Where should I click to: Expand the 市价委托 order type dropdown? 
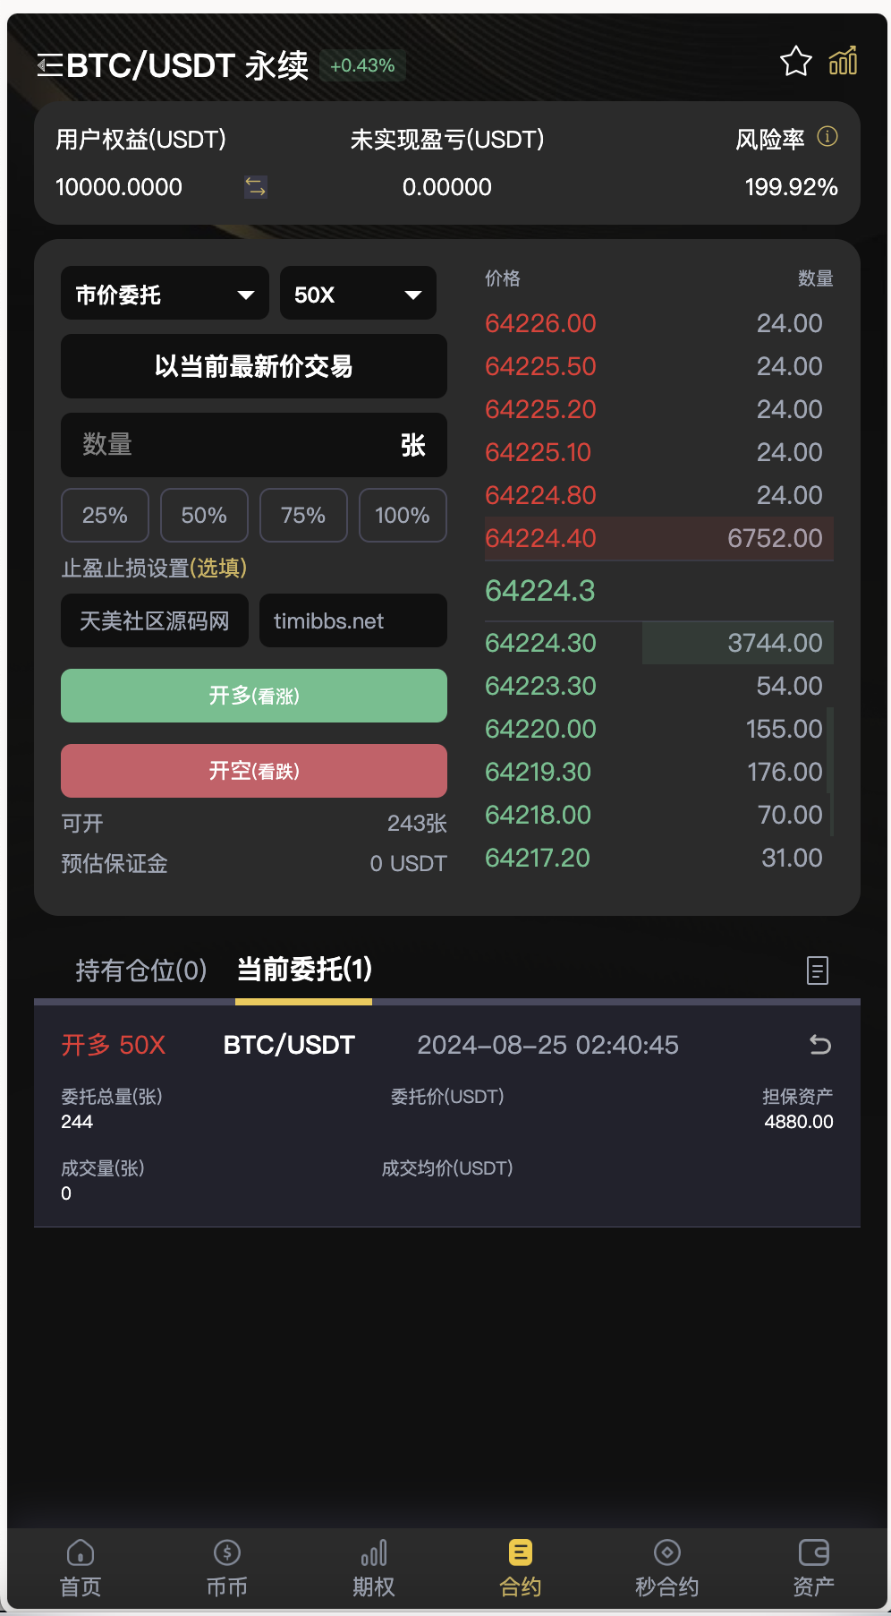[165, 294]
